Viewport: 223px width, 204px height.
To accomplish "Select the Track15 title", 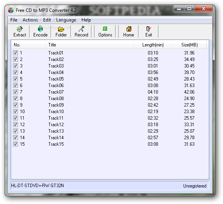I will pos(56,144).
